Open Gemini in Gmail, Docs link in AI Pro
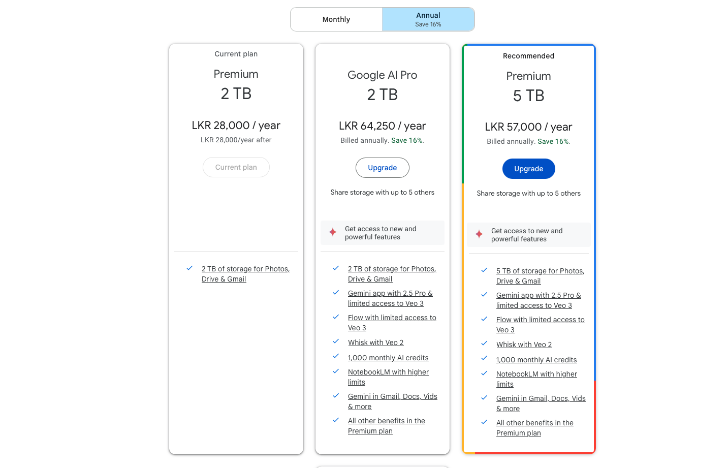The image size is (728, 468). pos(393,401)
